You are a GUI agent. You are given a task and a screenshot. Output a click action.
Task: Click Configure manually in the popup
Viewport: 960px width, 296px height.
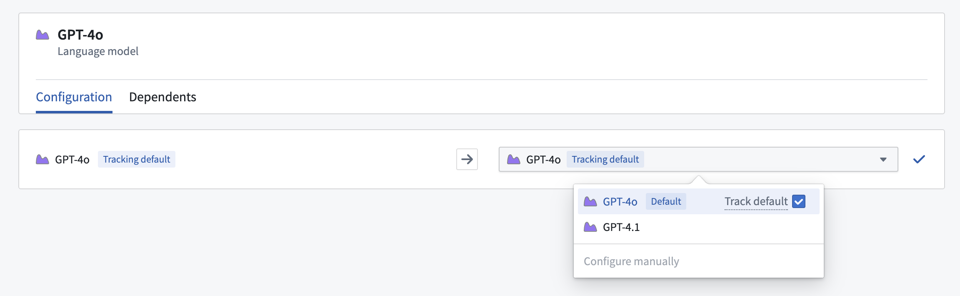(631, 261)
